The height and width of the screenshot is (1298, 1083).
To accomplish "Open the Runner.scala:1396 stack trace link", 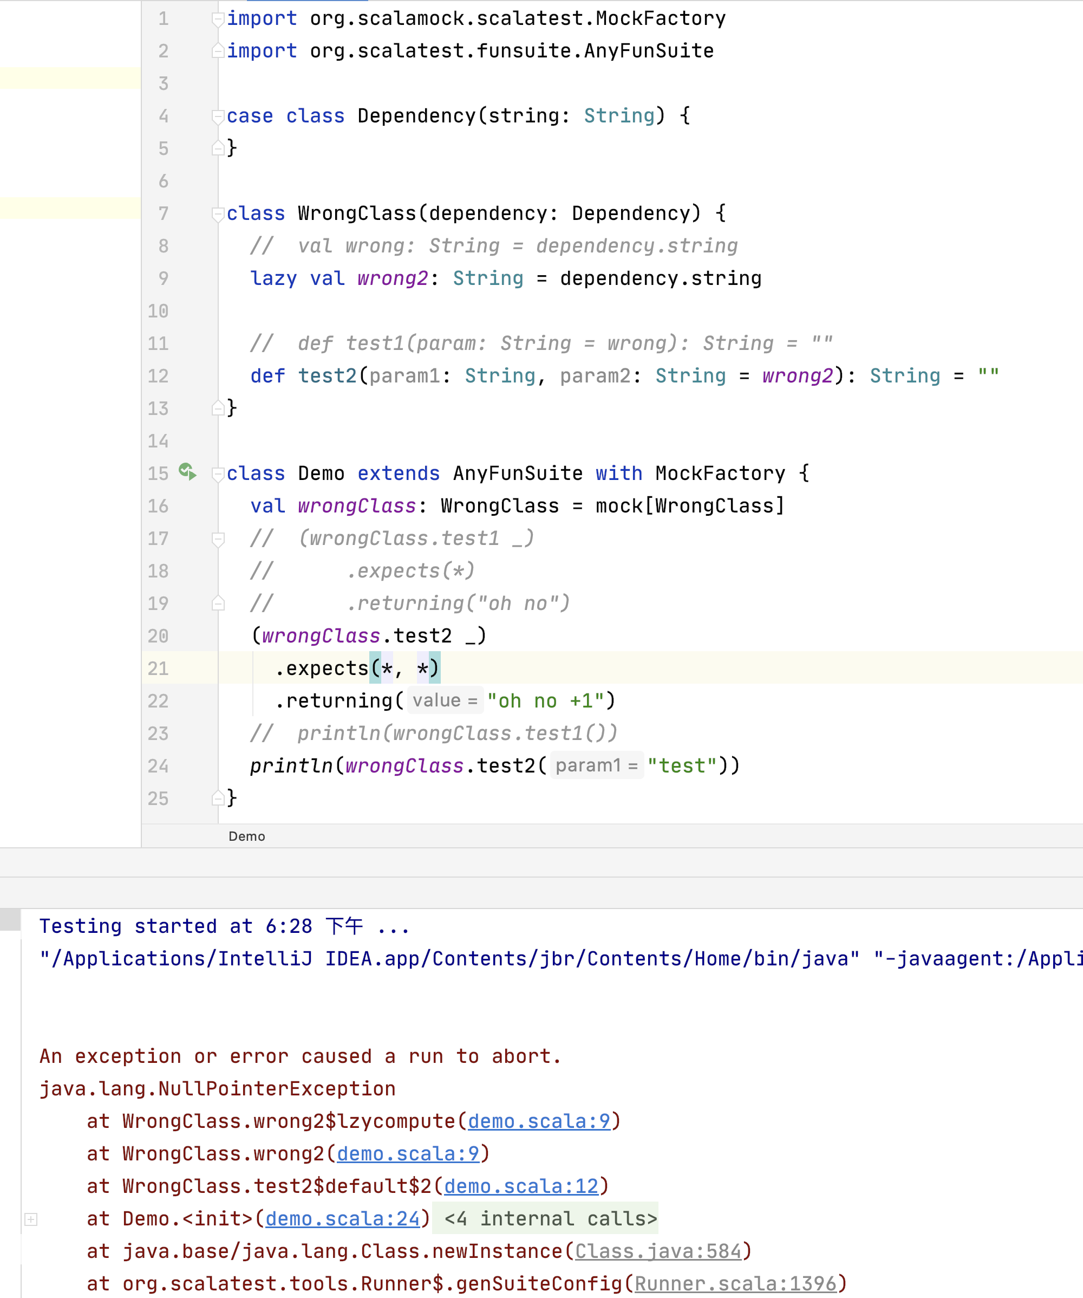I will point(735,1283).
